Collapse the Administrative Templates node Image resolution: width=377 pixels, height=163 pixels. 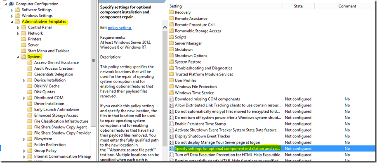12,22
